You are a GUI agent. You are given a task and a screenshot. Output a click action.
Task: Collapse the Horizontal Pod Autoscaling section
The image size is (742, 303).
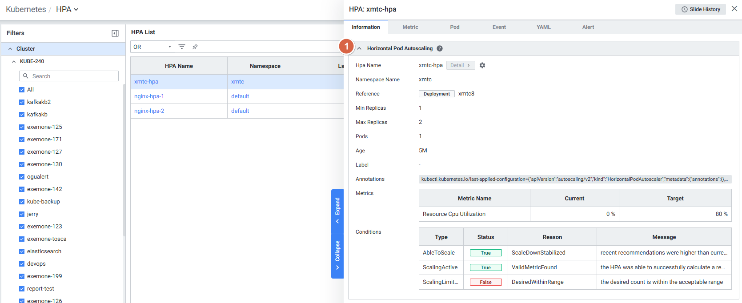pyautogui.click(x=360, y=48)
